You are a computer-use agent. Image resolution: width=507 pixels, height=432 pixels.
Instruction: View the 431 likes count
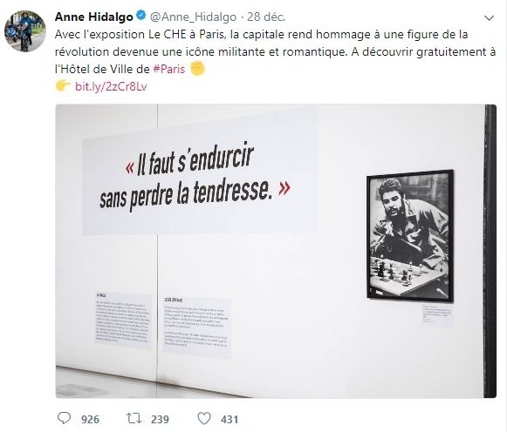[x=230, y=419]
